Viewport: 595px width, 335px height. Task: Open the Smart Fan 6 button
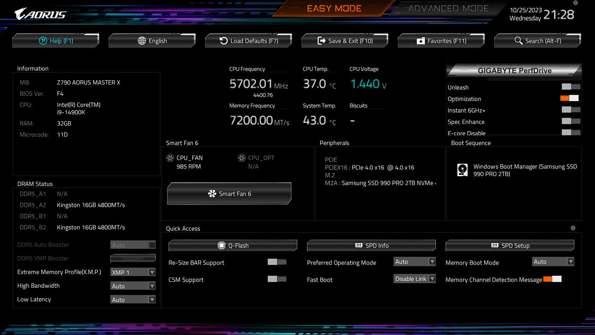point(229,194)
